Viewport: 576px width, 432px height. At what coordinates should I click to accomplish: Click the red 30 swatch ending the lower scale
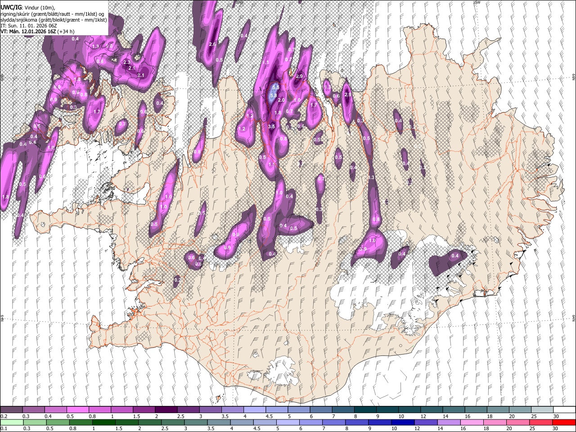pyautogui.click(x=564, y=422)
